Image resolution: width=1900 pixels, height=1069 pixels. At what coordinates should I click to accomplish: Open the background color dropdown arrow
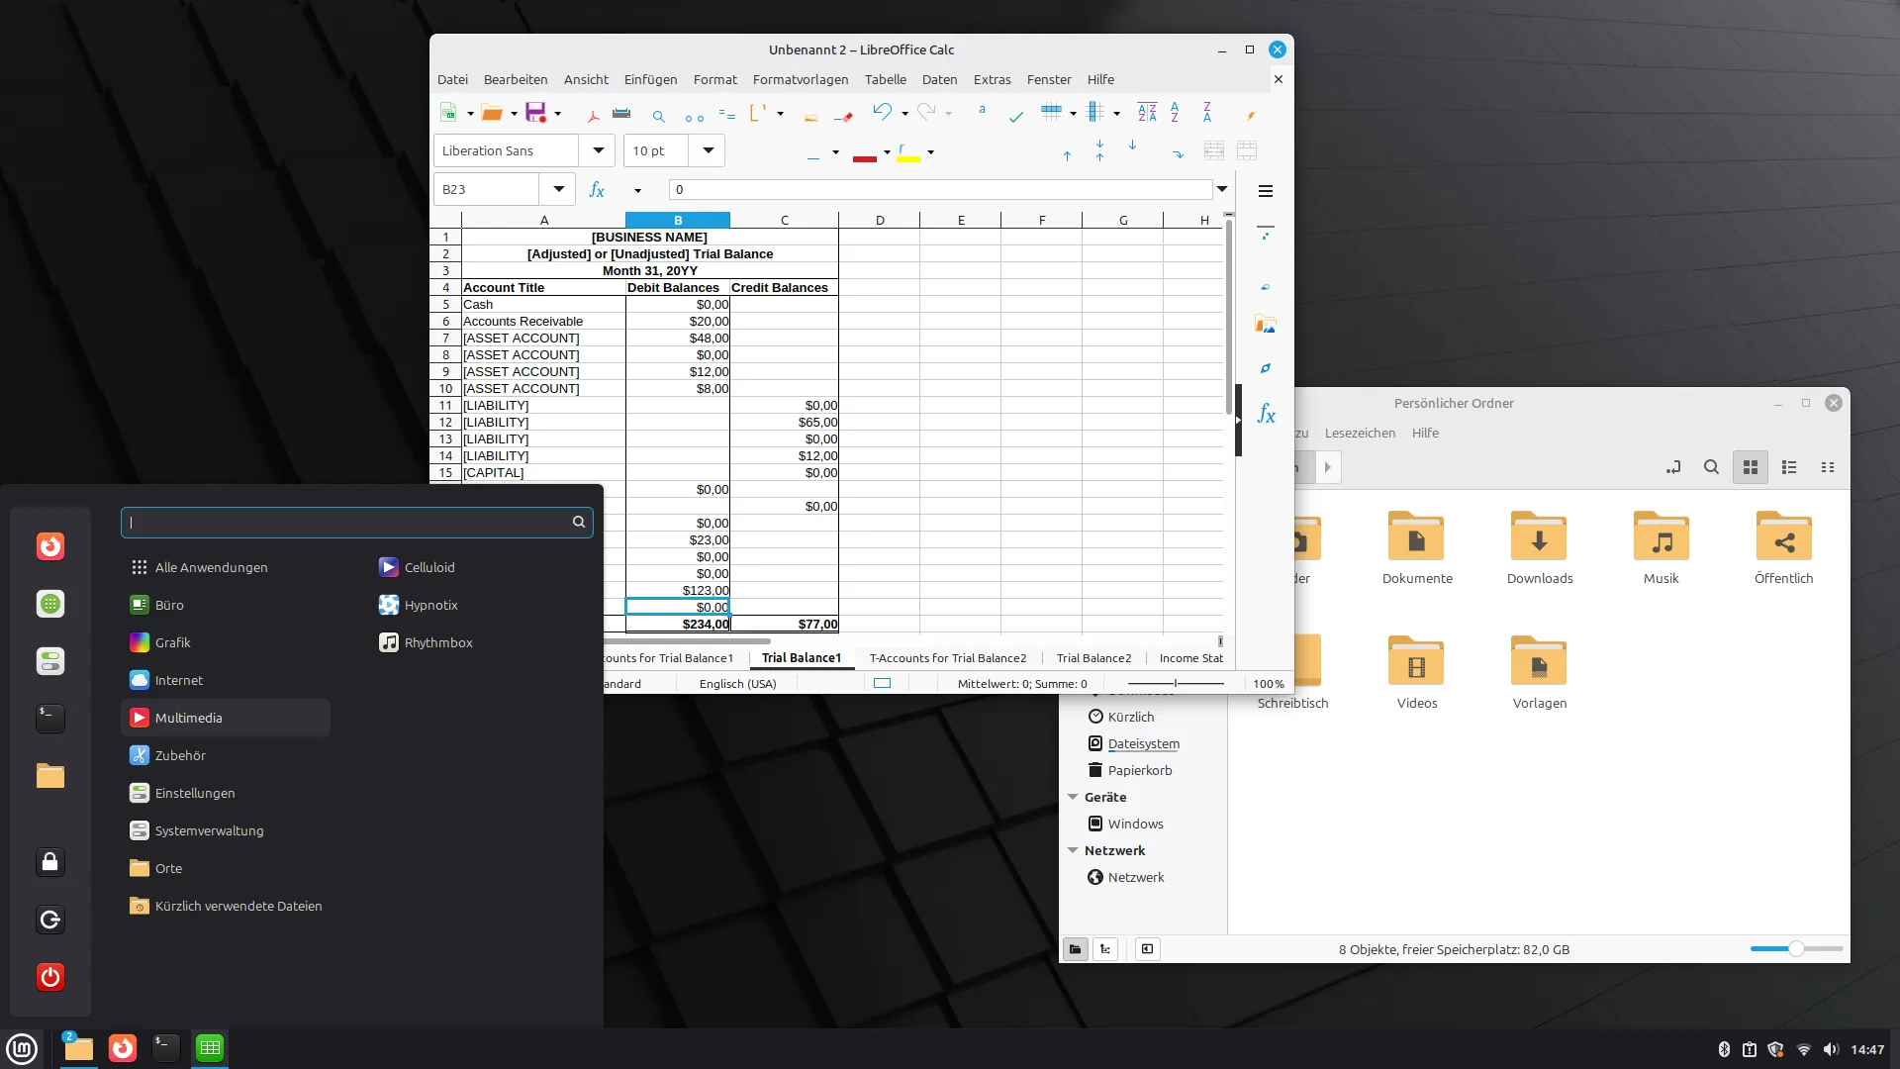point(930,152)
